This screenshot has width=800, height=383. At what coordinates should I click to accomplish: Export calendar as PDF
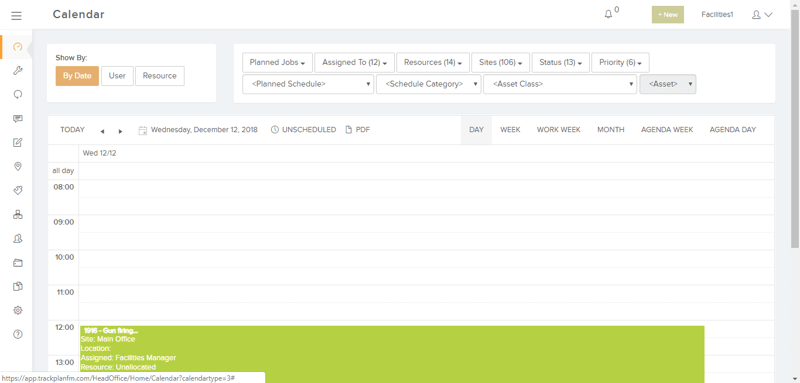[x=357, y=130]
